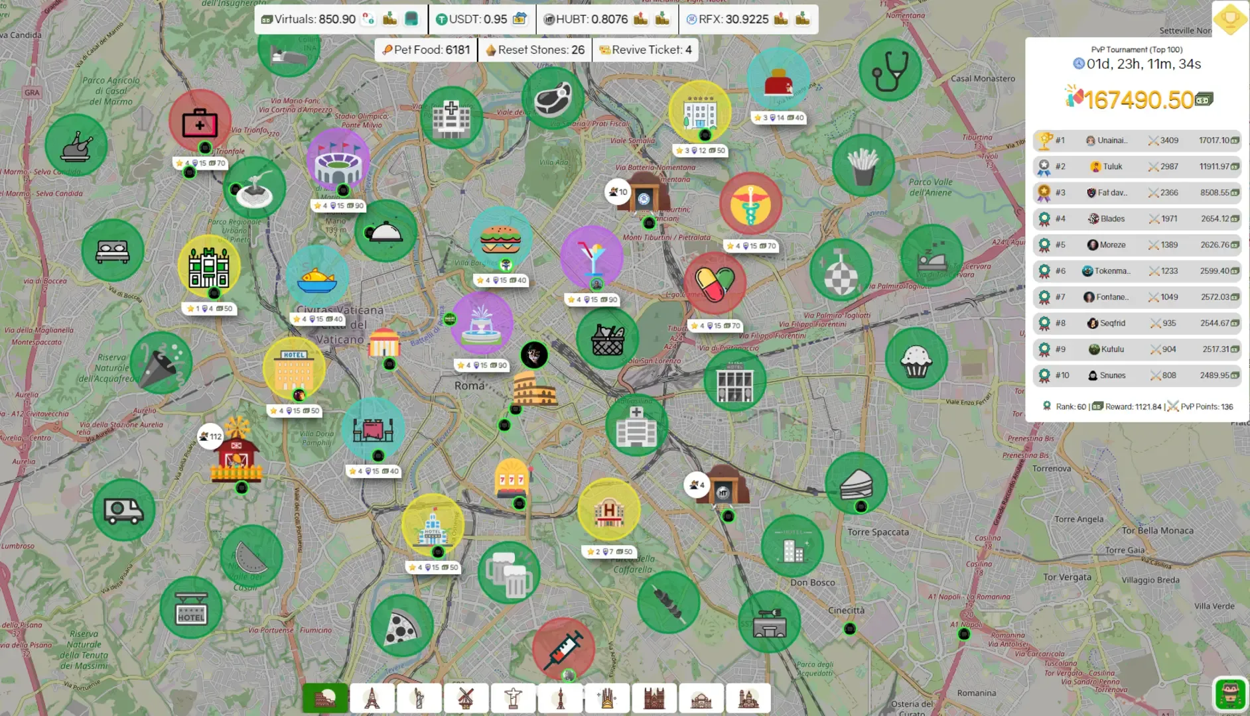Click the Virtuals swap exchange icon
This screenshot has height=716, width=1250.
click(368, 19)
